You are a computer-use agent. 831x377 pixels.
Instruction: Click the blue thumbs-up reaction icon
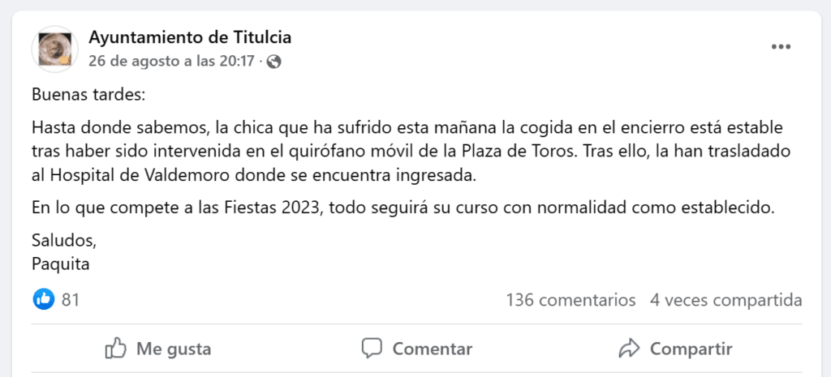(44, 300)
